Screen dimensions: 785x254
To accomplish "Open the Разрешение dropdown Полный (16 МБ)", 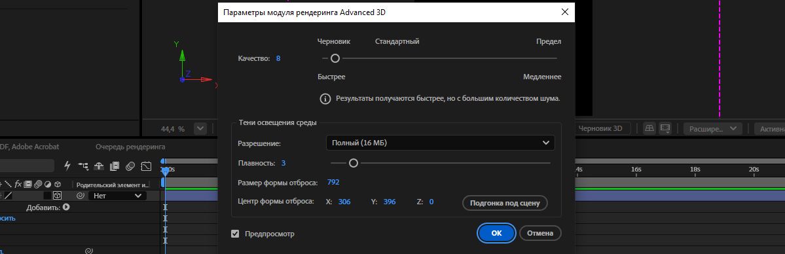I will (x=440, y=143).
